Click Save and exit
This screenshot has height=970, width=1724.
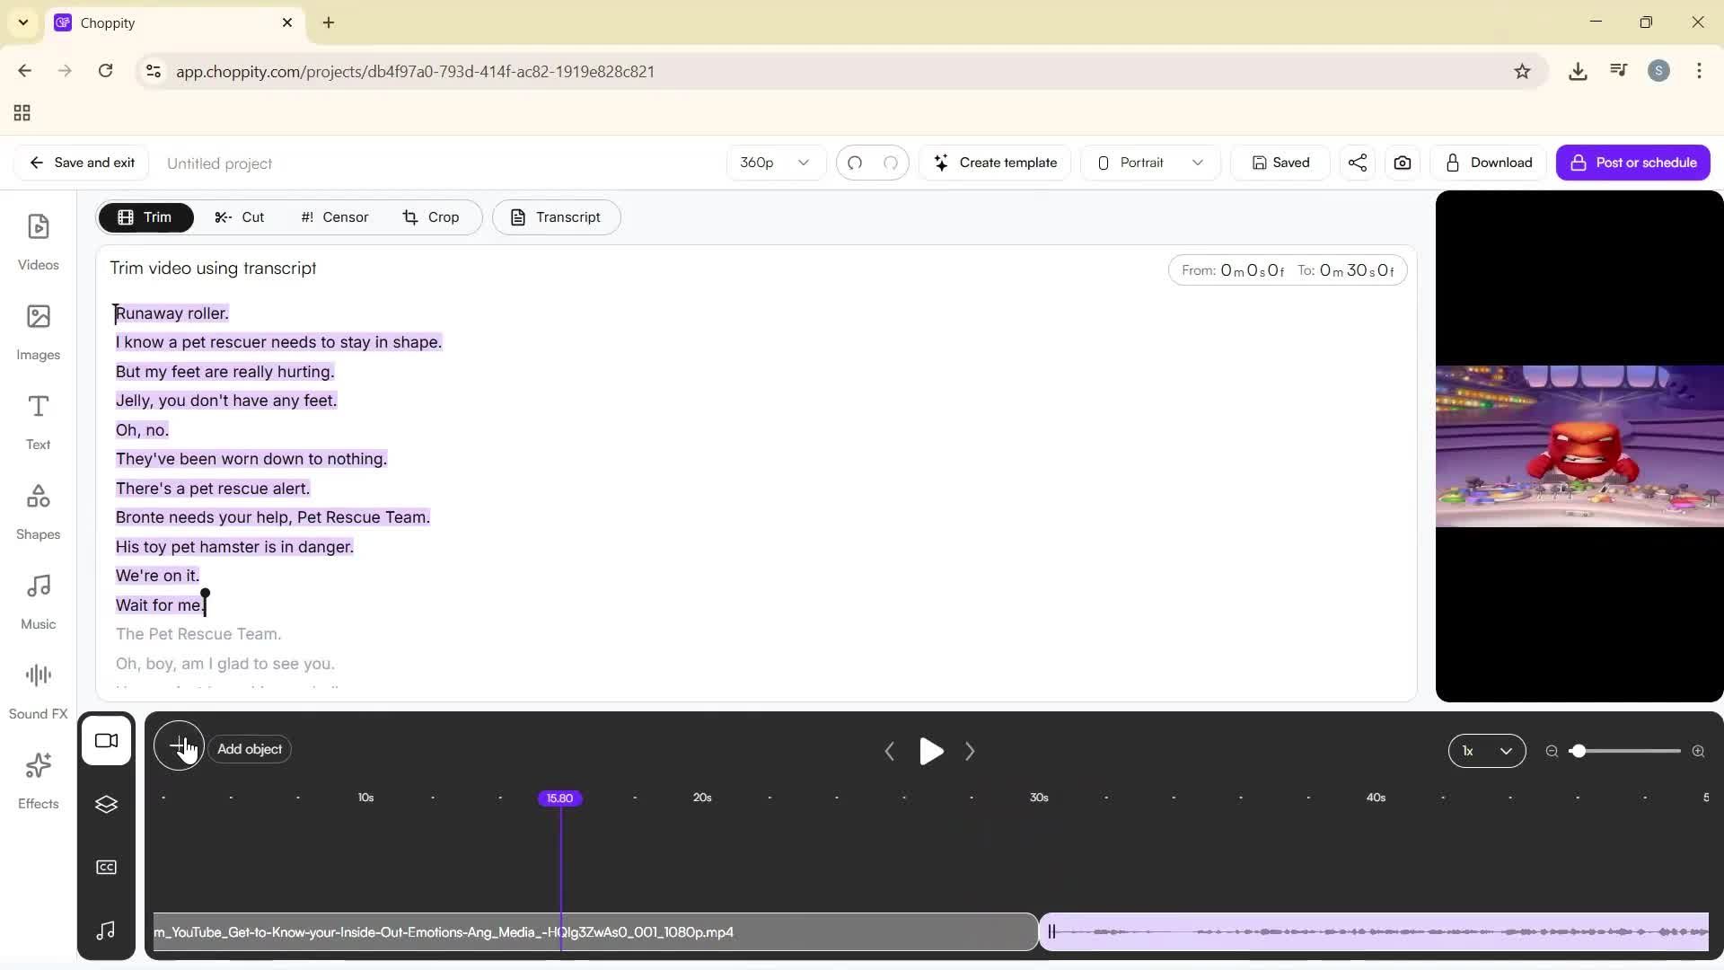click(x=81, y=163)
